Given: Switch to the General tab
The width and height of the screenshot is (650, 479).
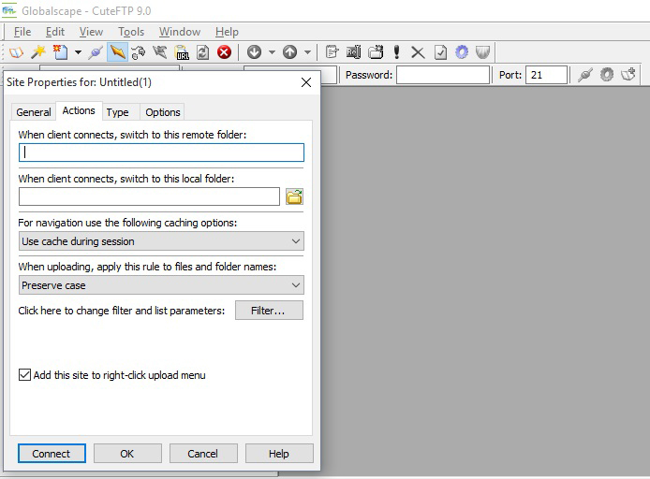Looking at the screenshot, I should coord(34,112).
